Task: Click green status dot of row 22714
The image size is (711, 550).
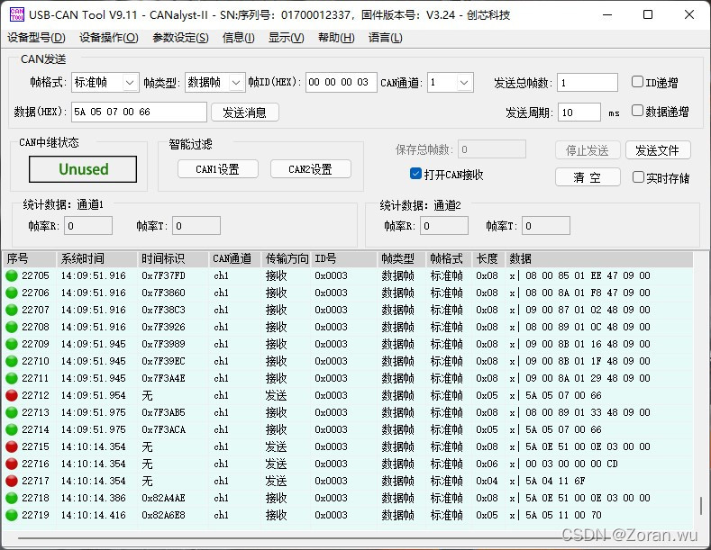Action: point(12,429)
